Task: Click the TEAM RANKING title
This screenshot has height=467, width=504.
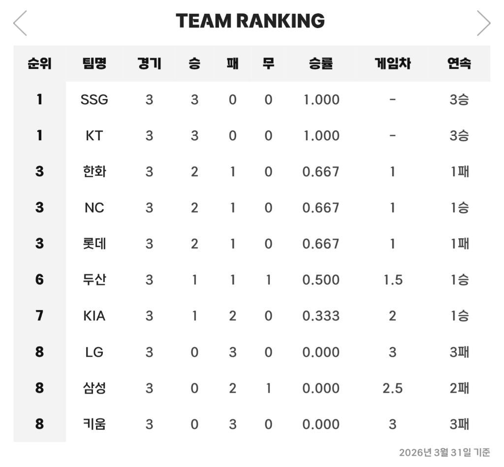Action: click(x=250, y=21)
